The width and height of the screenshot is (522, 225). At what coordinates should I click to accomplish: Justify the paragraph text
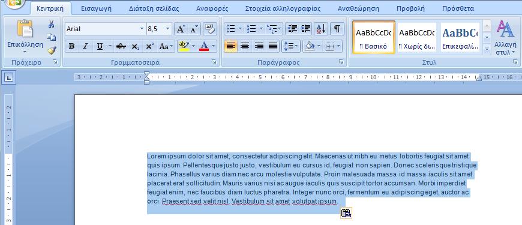[272, 47]
